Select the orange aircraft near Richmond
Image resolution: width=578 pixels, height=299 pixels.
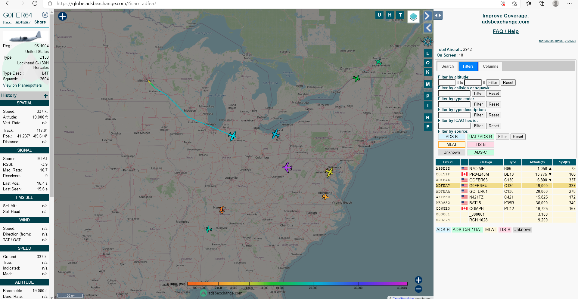[325, 197]
